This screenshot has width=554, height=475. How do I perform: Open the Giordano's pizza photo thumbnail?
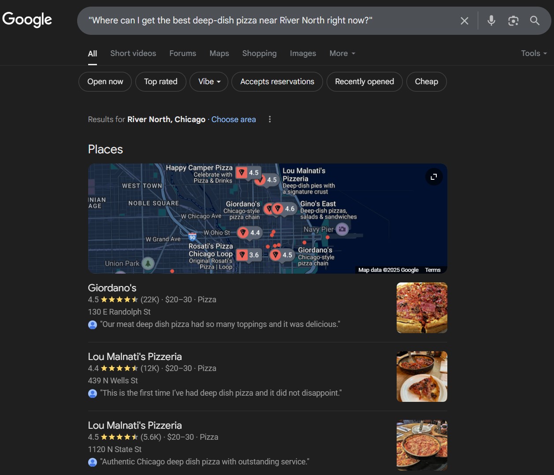coord(422,308)
